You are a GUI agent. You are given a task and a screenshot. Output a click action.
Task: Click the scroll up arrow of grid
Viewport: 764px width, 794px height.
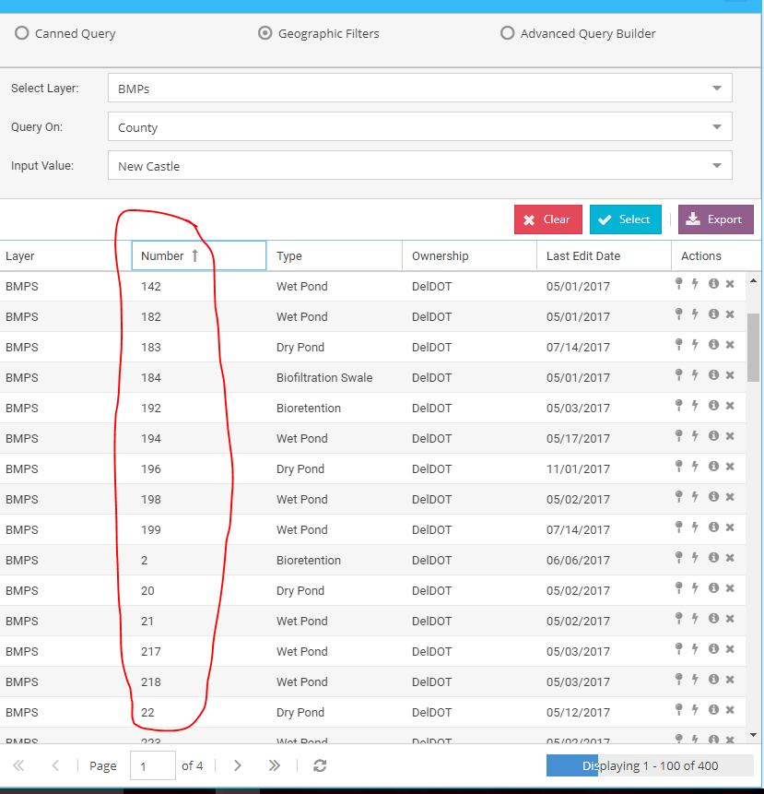click(753, 280)
